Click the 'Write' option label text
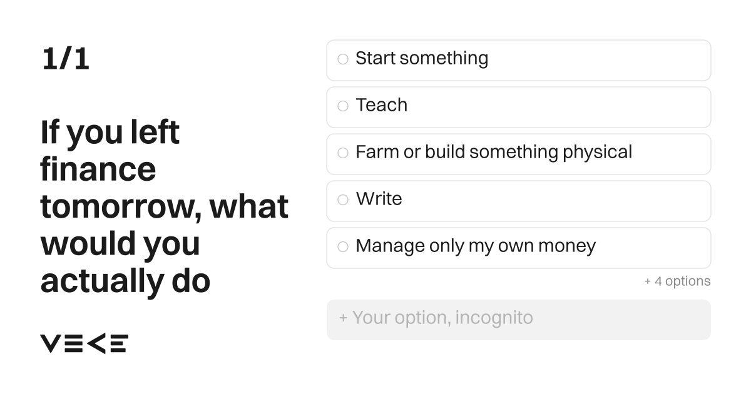Screen dimensions: 751x394 tap(379, 199)
